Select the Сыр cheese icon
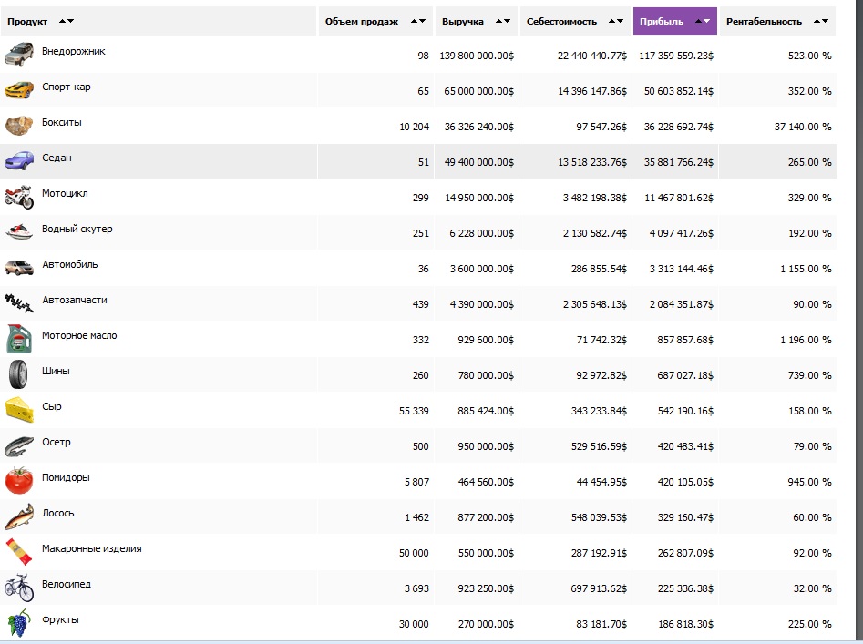This screenshot has height=644, width=863. 19,410
